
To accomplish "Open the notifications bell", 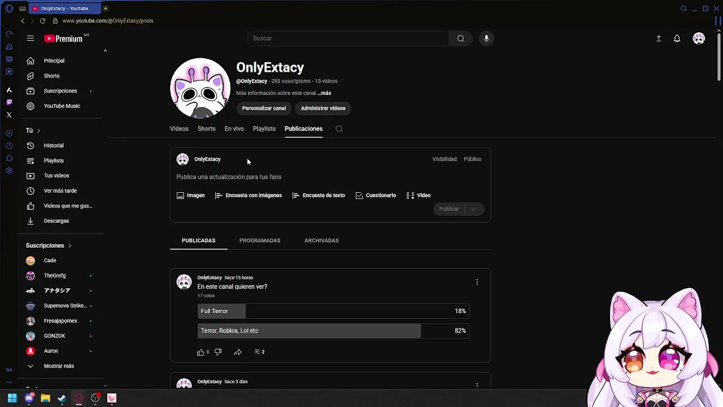I will pyautogui.click(x=677, y=38).
